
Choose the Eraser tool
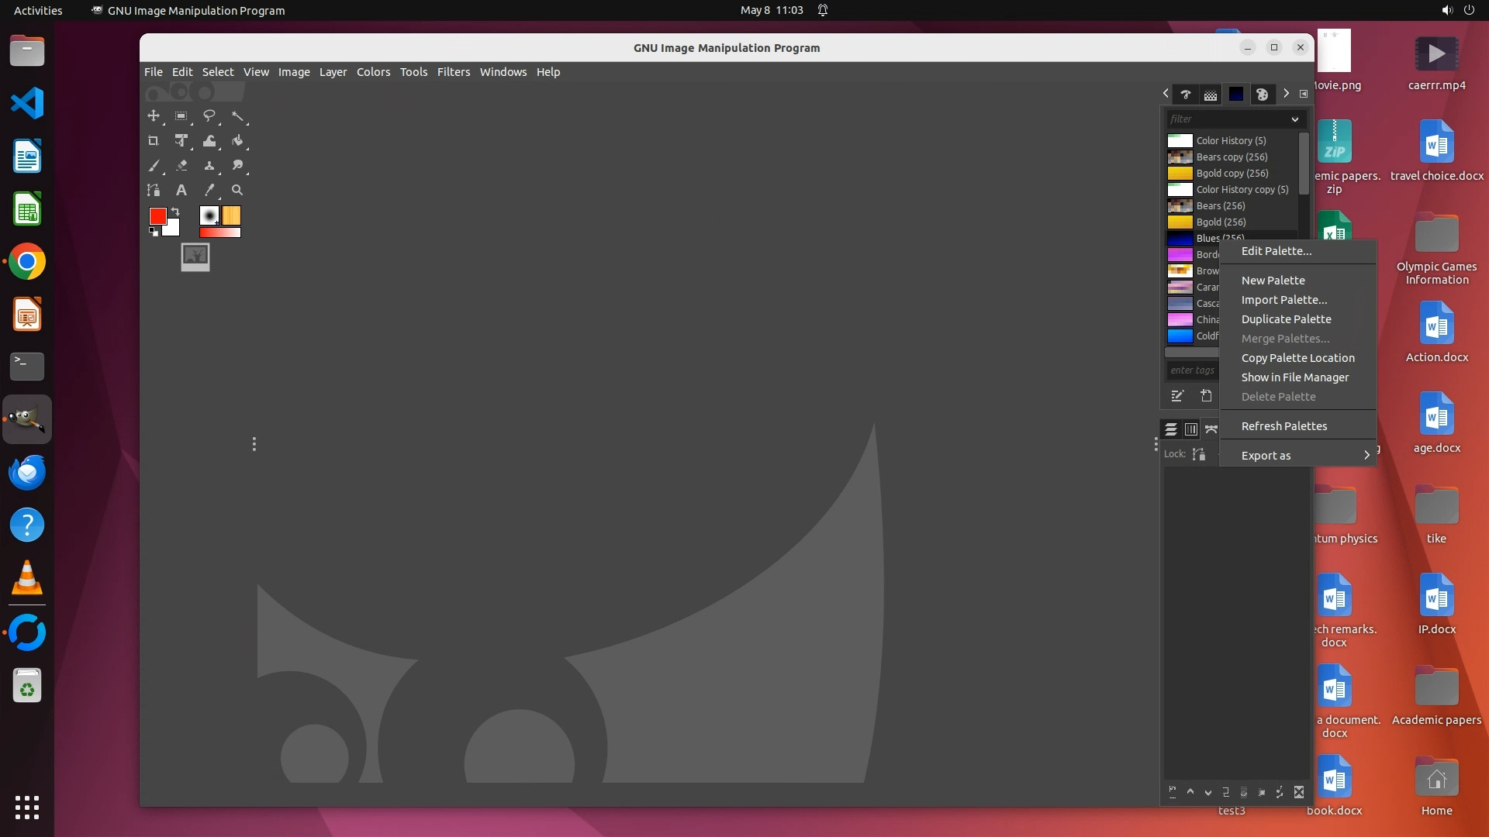[181, 166]
